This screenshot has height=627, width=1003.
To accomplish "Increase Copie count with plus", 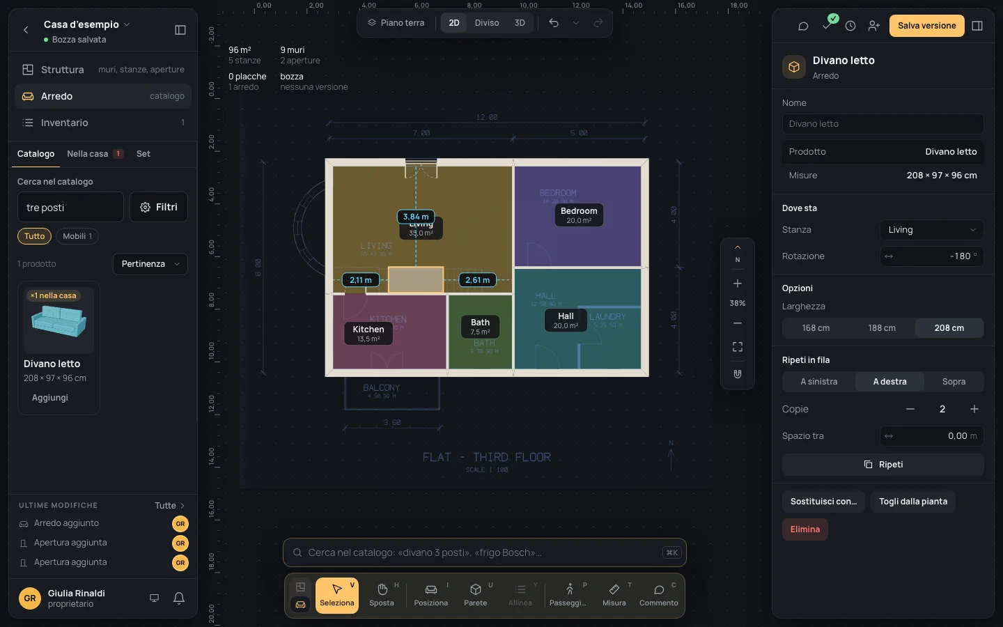I will tap(974, 409).
